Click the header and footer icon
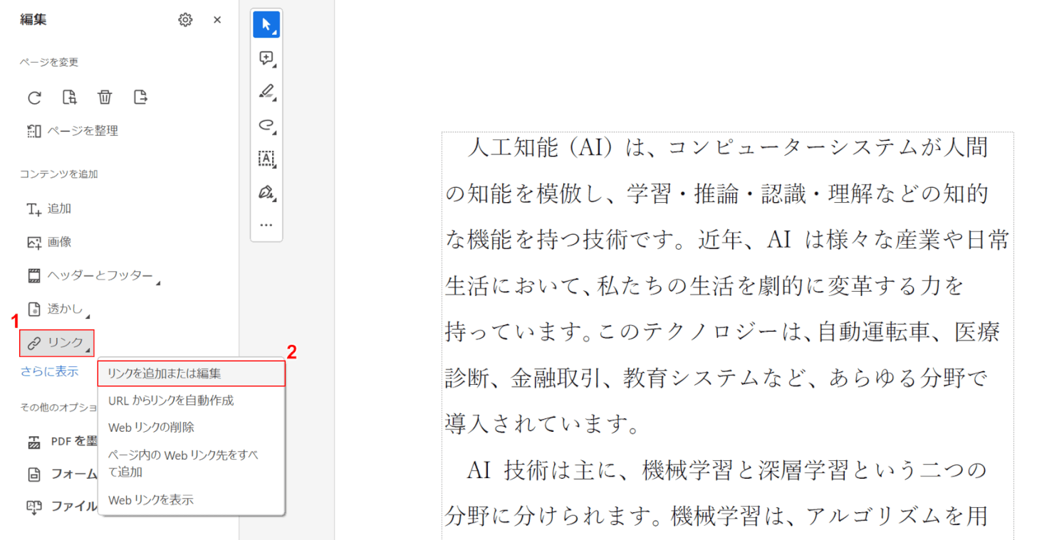This screenshot has height=540, width=1037. tap(34, 276)
